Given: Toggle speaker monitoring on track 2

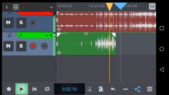Looking at the screenshot, I should pos(44,46).
